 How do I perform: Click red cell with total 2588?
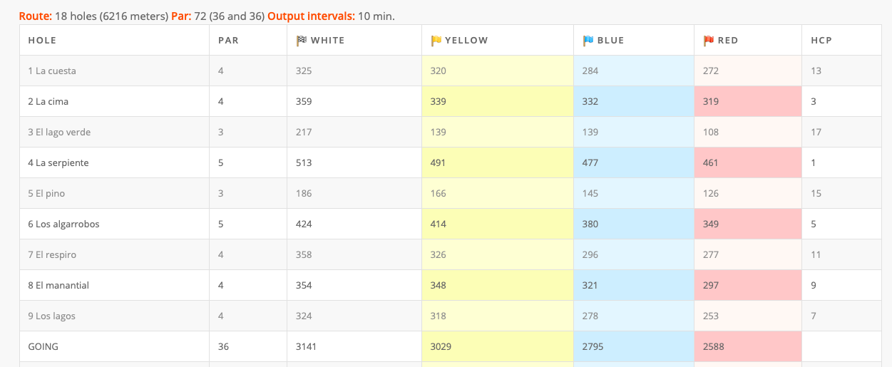(x=748, y=346)
